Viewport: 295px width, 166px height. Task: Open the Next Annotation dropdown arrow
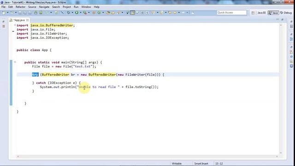point(158,13)
